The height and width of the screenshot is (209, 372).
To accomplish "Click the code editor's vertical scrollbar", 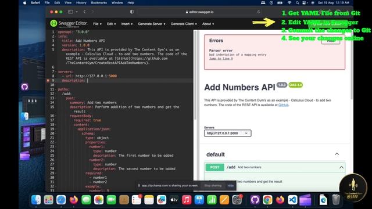I will [195, 75].
